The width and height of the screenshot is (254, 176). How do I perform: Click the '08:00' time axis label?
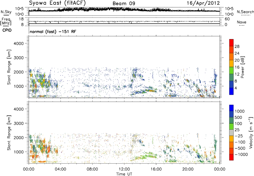[92, 169]
